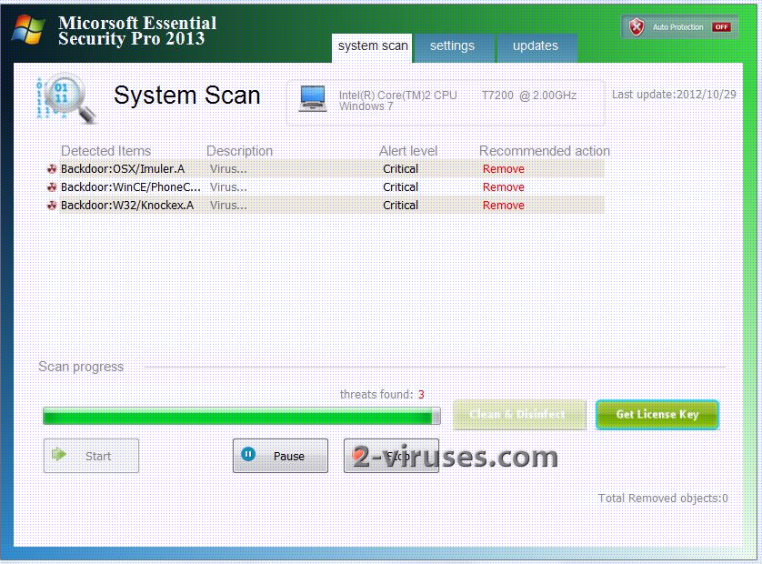Click the Detected Items column header

[106, 151]
